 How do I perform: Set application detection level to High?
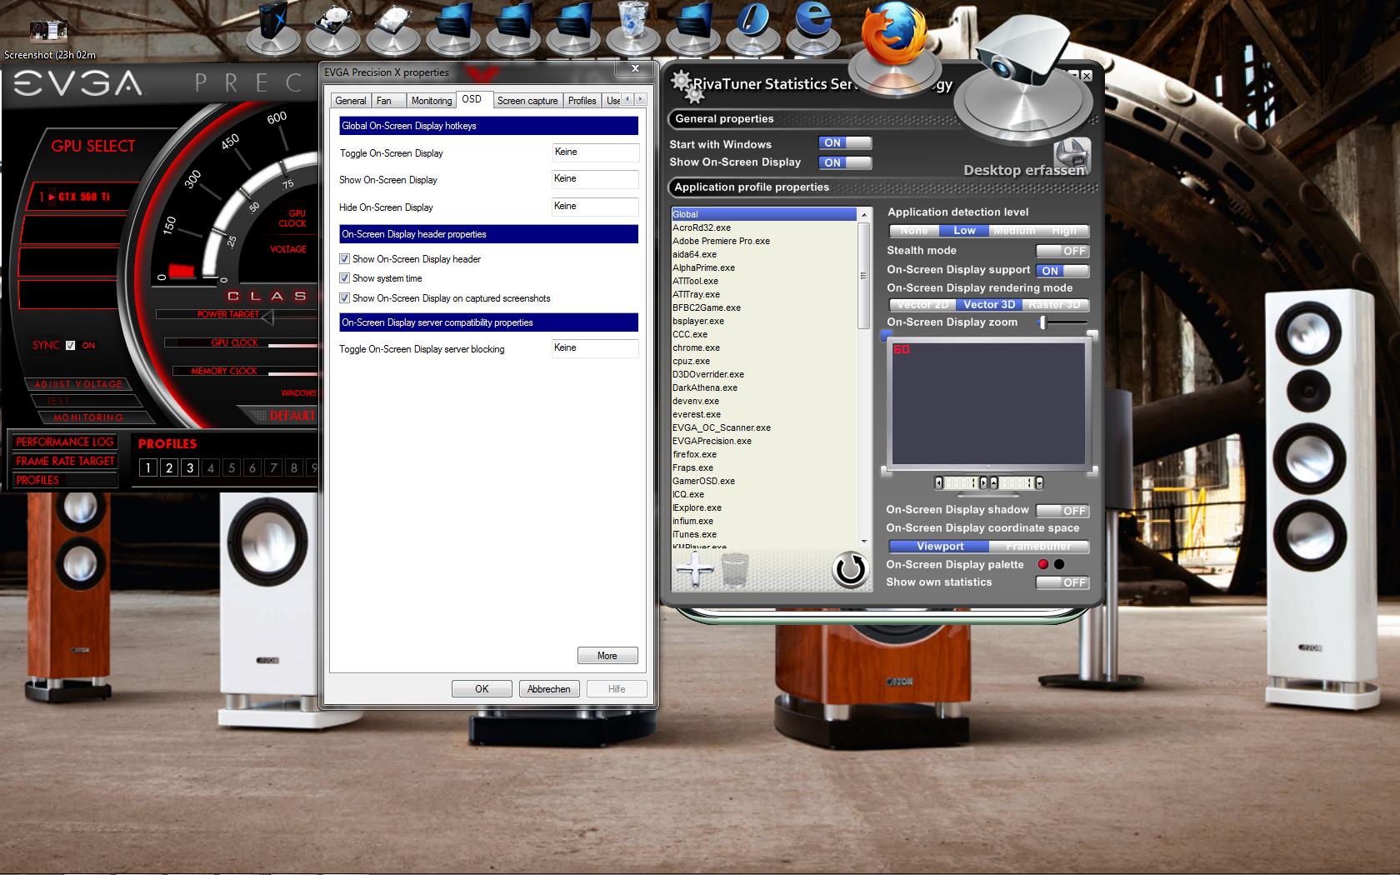point(1064,231)
